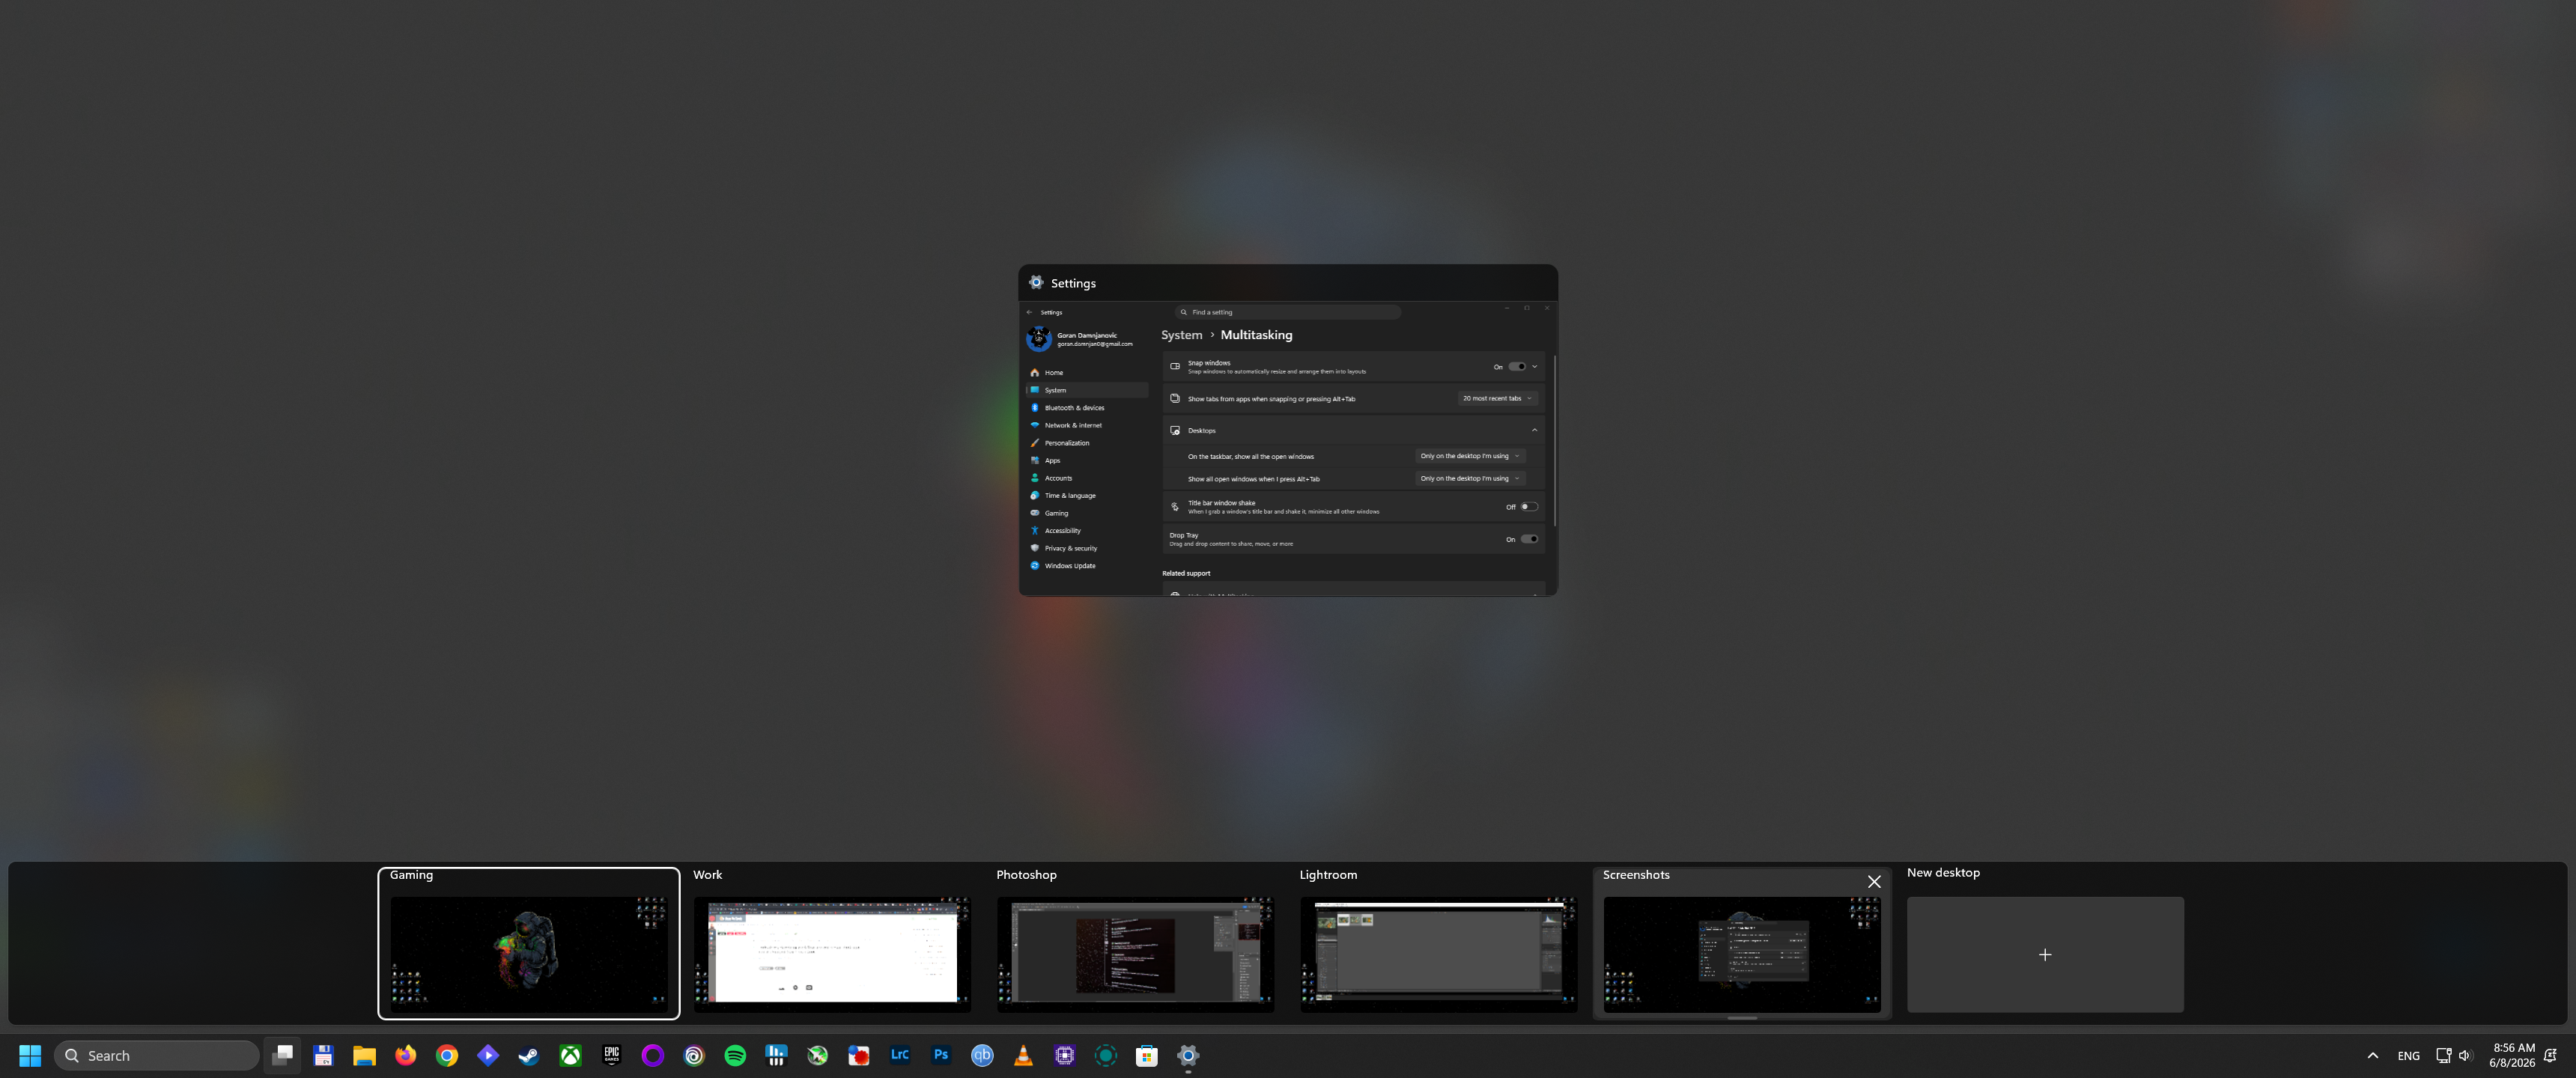Open the notifications bell in tray
This screenshot has height=1078, width=2576.
(2550, 1055)
